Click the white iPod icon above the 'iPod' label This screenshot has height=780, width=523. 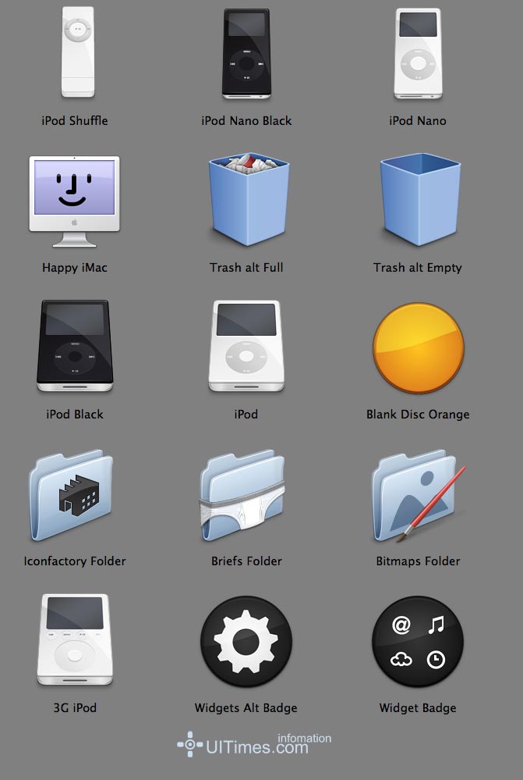[x=246, y=346]
